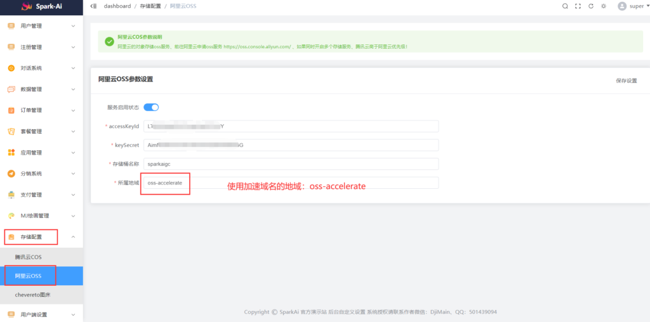Select the chevereto图床 submenu item

tap(32, 295)
